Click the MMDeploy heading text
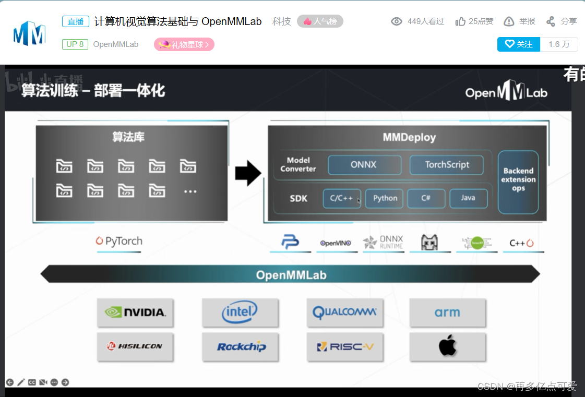Screen dimensions: 585x397 409,137
